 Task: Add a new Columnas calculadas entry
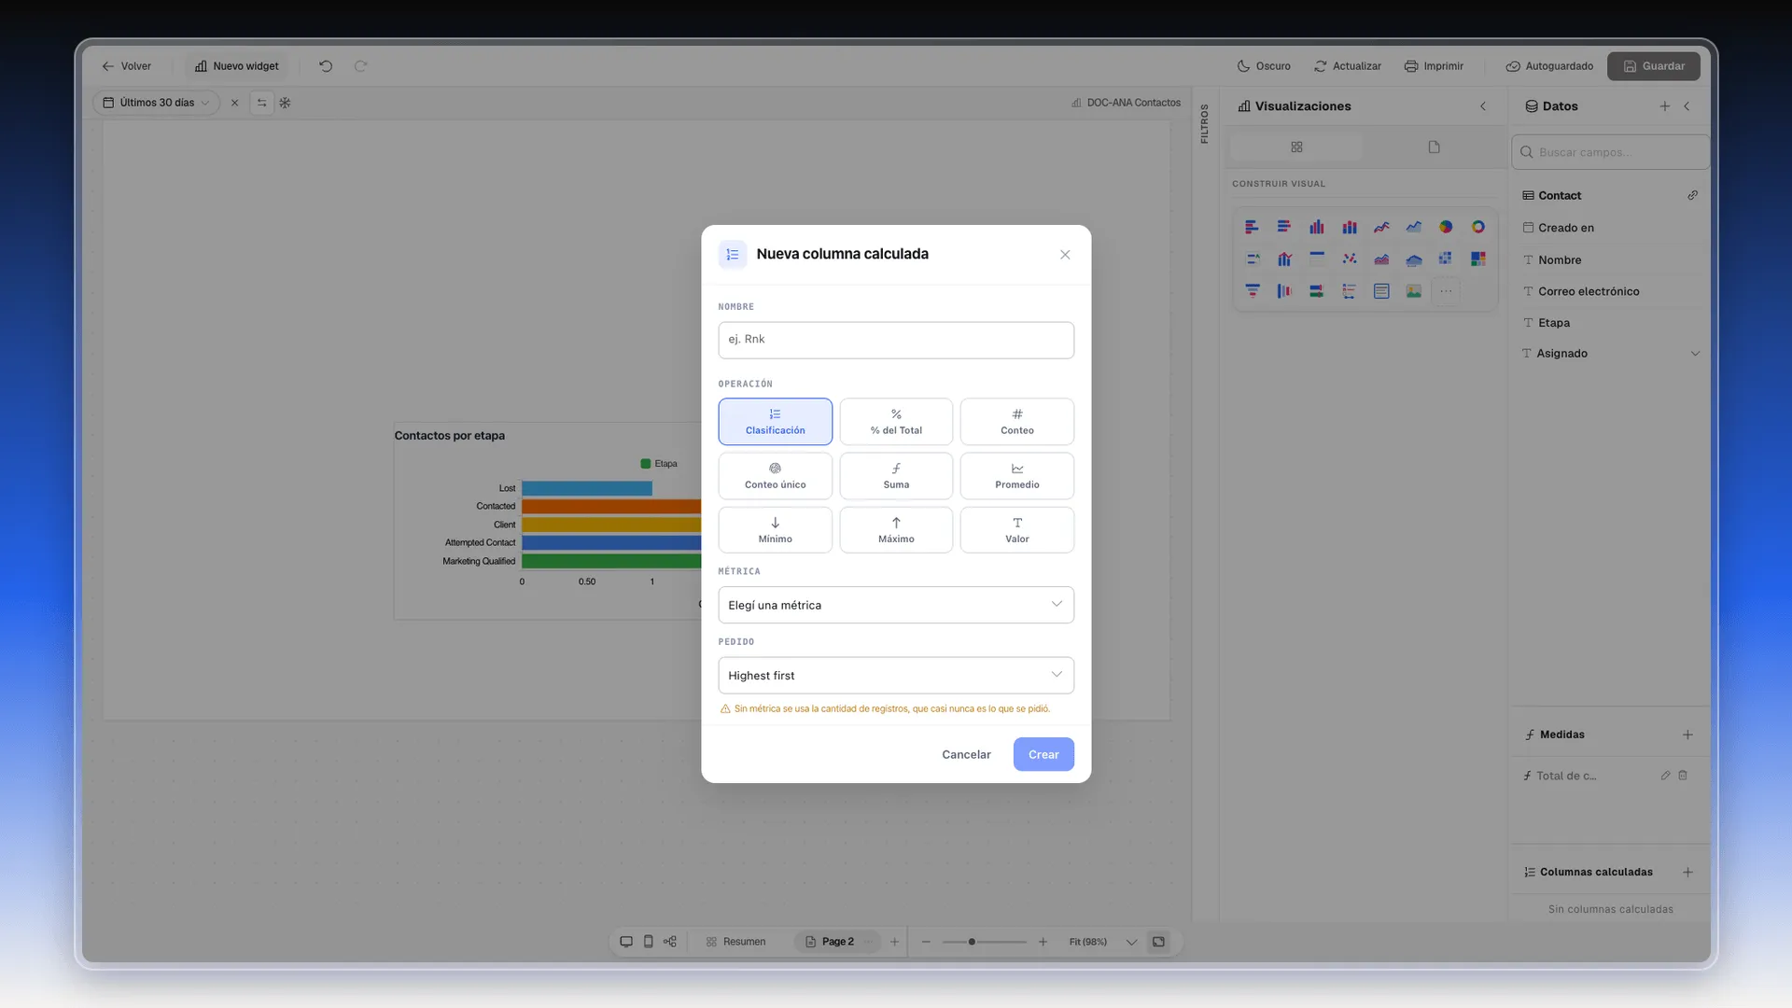click(x=1687, y=872)
